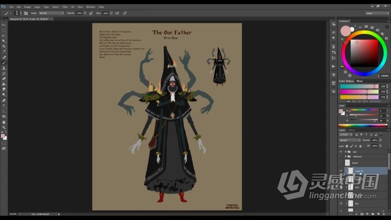Select the Paint Bucket tool
This screenshot has width=391, height=220.
pos(4,84)
